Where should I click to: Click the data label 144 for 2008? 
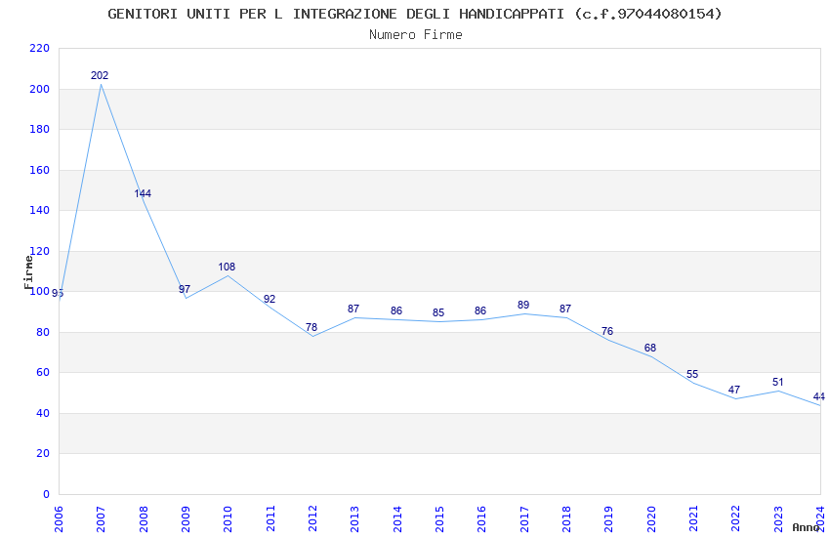pos(143,193)
